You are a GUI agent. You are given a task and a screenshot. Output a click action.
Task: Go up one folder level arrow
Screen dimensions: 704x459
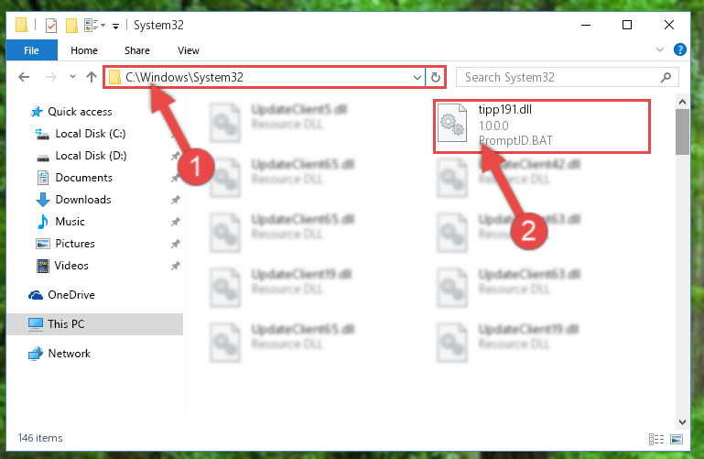tap(92, 77)
